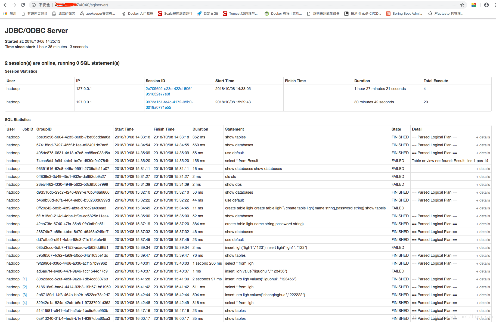Click the site info insecure icon
Viewport: 496px width, 322px height.
pos(34,5)
